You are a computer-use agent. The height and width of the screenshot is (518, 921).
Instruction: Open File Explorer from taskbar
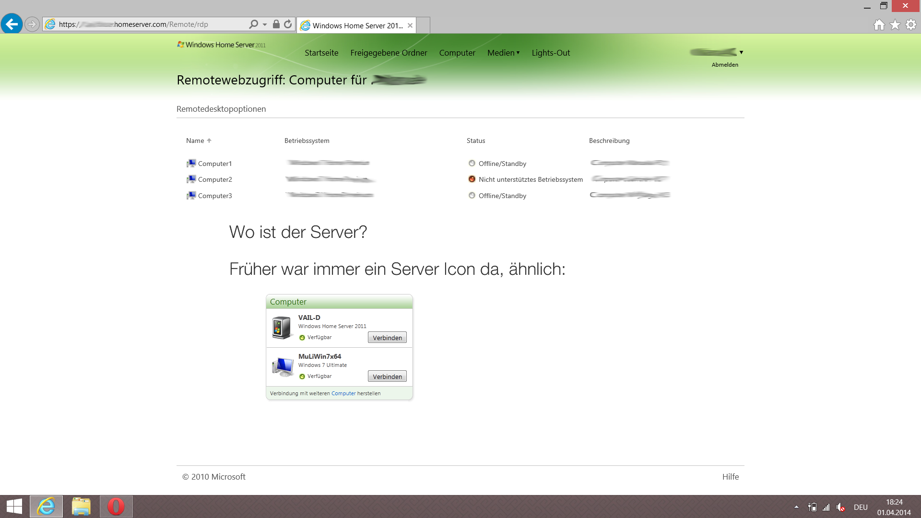click(x=81, y=506)
